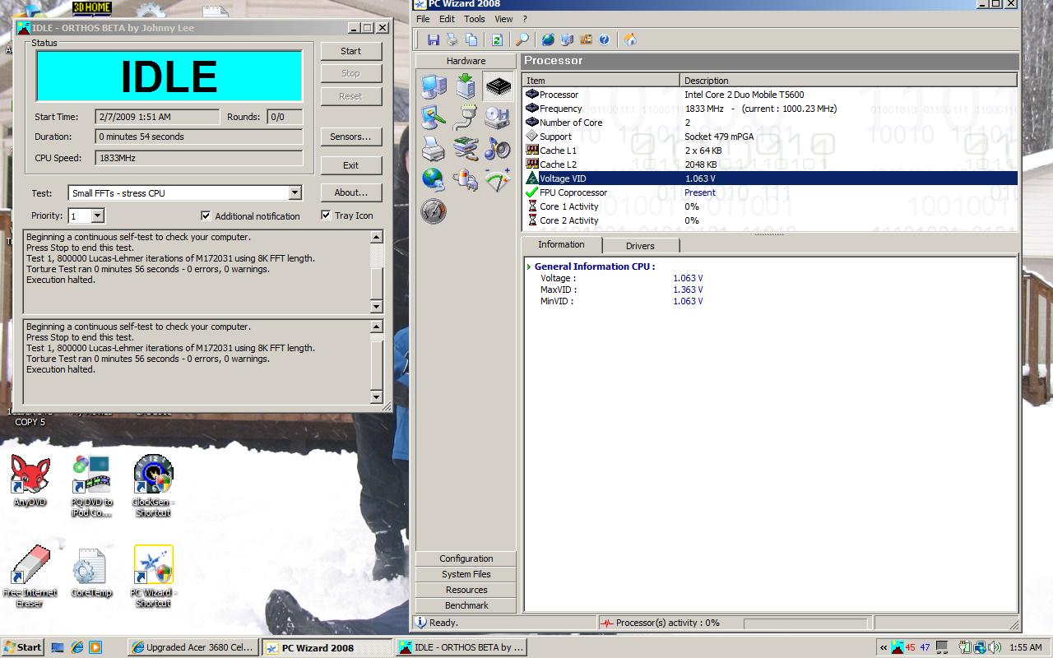
Task: Click the Free Internet Eraser desktop icon
Action: (30, 576)
